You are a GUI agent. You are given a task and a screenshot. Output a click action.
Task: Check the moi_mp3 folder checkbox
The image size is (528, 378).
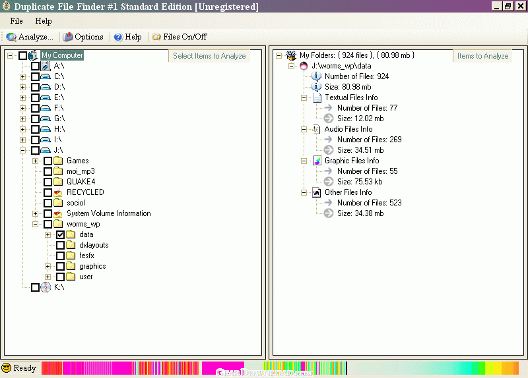tap(48, 171)
